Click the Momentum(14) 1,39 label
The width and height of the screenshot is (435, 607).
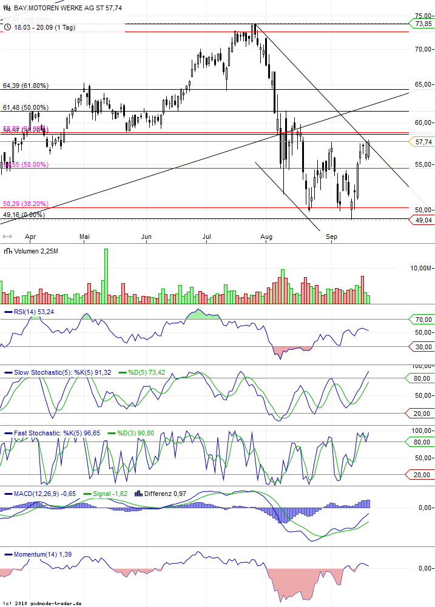click(42, 554)
